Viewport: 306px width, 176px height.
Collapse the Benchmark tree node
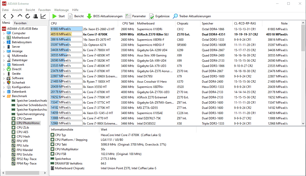pyautogui.click(x=4, y=96)
